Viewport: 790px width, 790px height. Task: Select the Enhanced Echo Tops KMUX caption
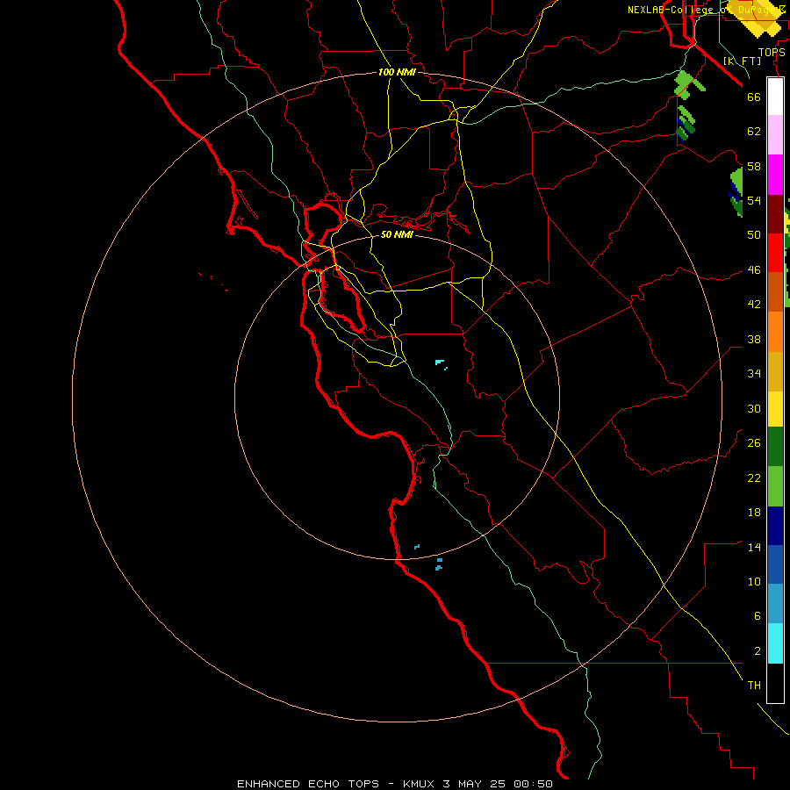point(395,784)
